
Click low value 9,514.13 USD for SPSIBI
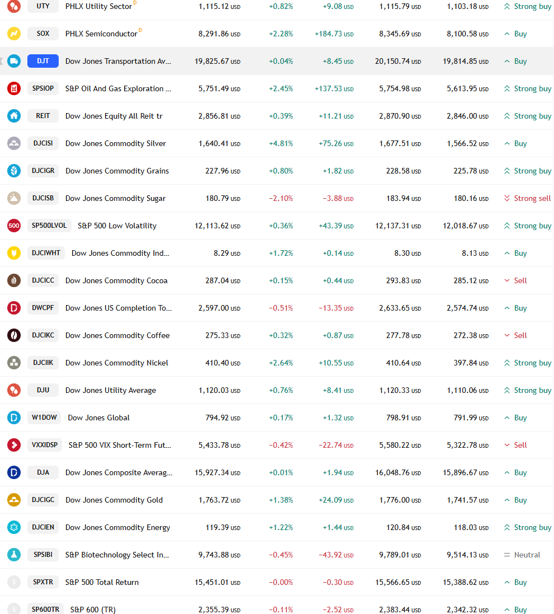468,555
